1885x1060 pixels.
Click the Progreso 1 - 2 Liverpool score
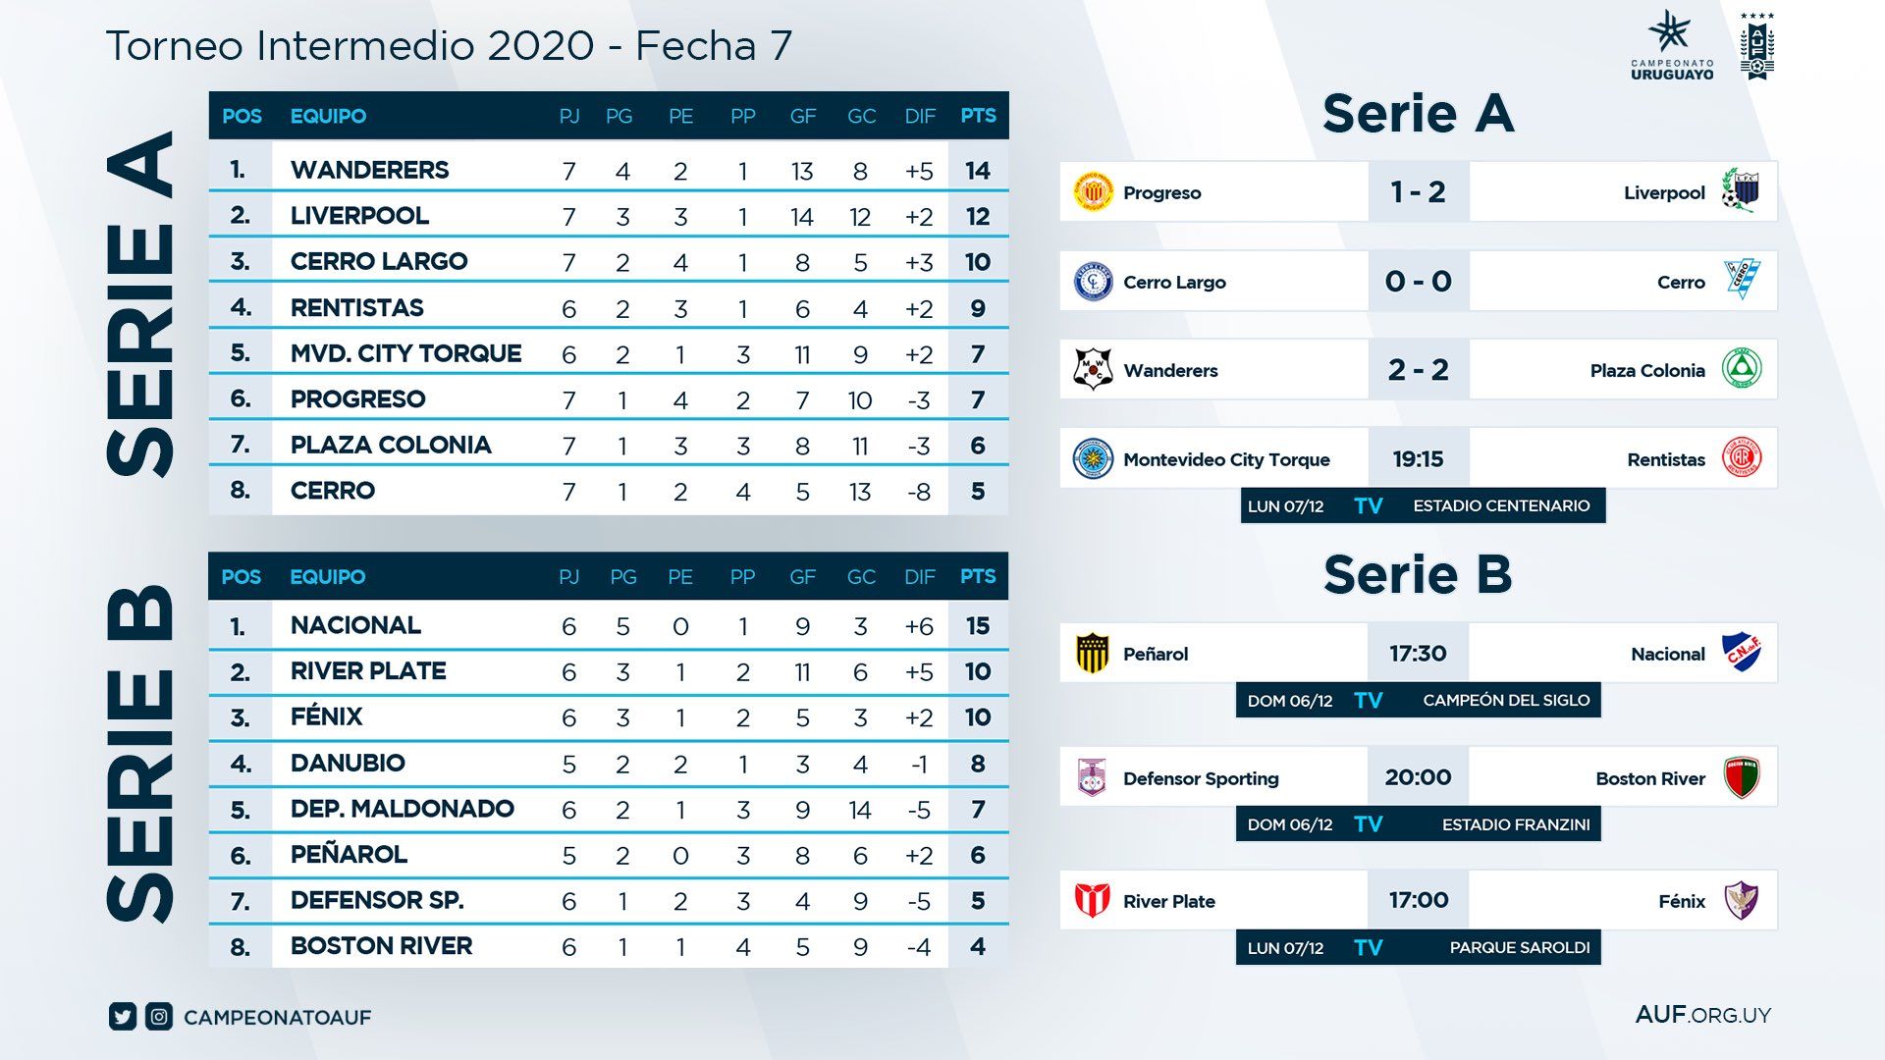(x=1418, y=192)
